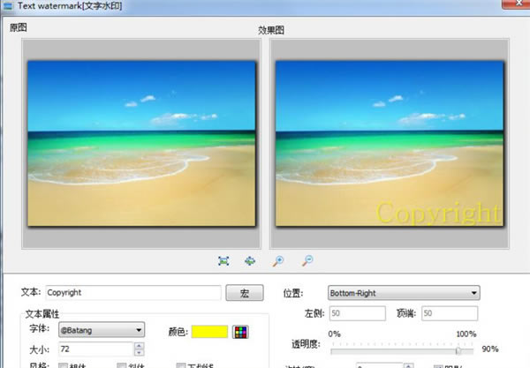The image size is (530, 368).
Task: Click the font size field showing 72
Action: pos(93,349)
